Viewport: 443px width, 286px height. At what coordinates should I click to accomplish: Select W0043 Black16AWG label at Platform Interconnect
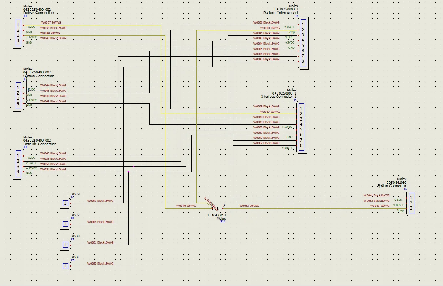tap(266, 38)
